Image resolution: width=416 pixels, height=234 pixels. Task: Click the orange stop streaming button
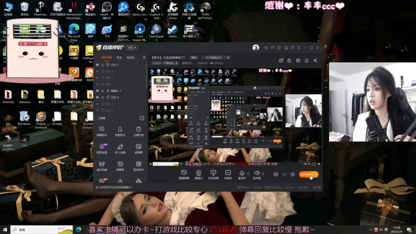click(x=308, y=175)
